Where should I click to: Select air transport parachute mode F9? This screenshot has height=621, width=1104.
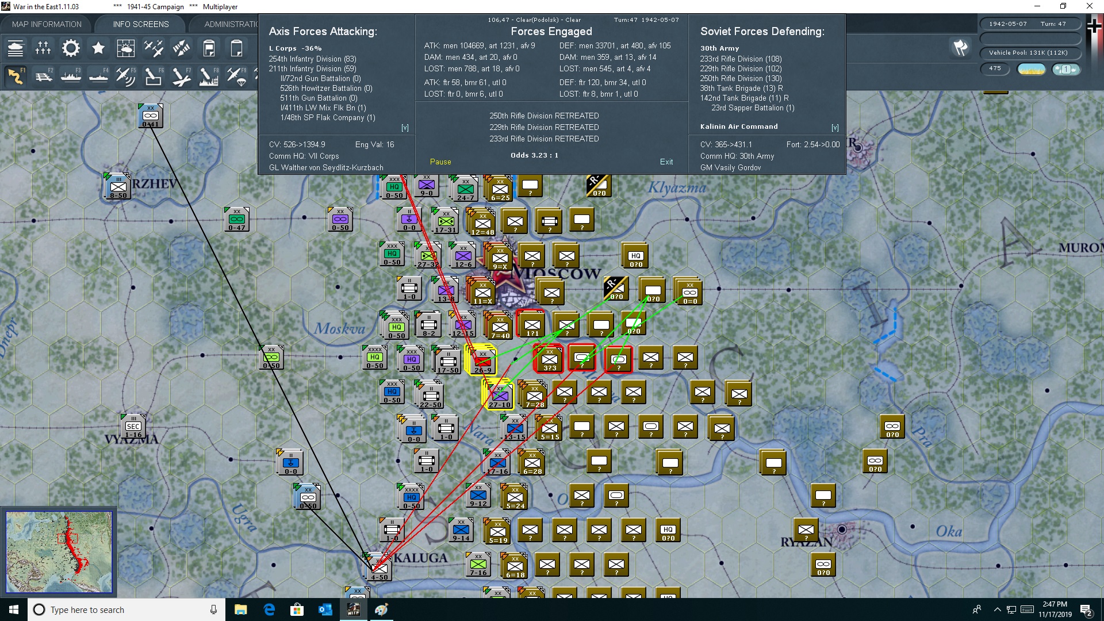click(x=236, y=76)
